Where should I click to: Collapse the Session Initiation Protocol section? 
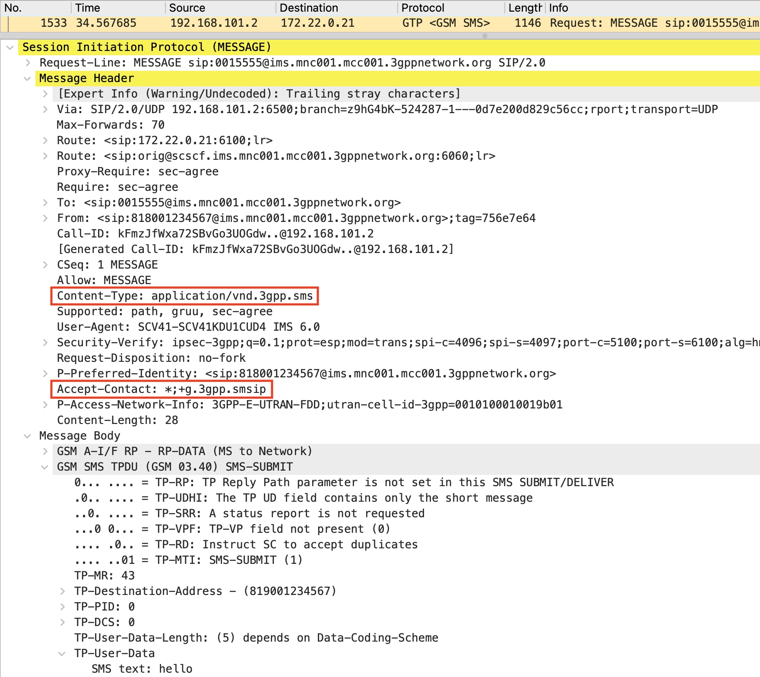(x=10, y=47)
